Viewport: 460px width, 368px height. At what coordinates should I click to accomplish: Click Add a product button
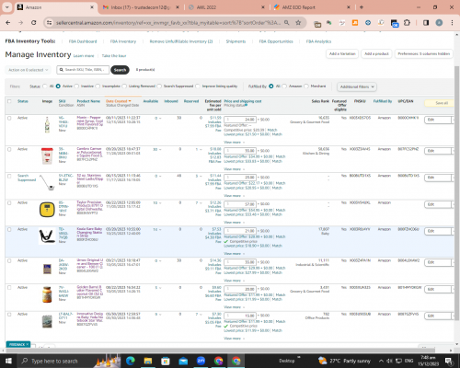(x=376, y=54)
